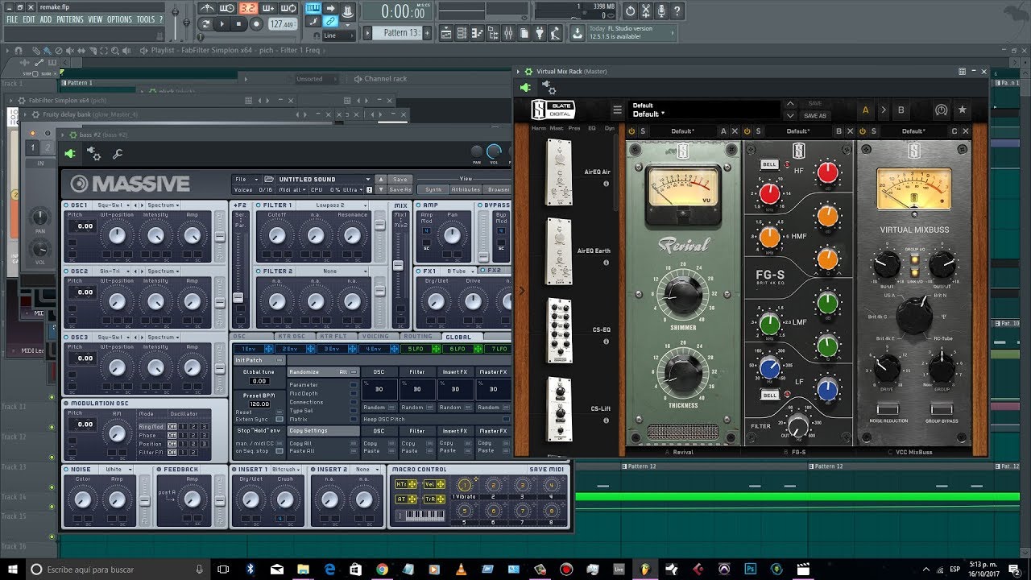Open info for the AirEQ Earth module
This screenshot has width=1031, height=580.
pos(606,263)
